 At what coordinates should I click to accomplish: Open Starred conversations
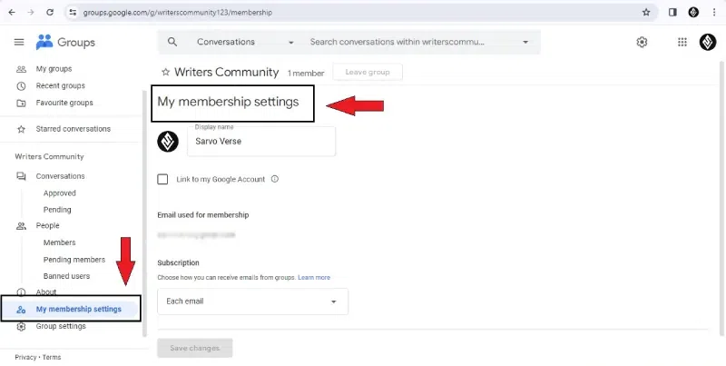click(x=74, y=129)
